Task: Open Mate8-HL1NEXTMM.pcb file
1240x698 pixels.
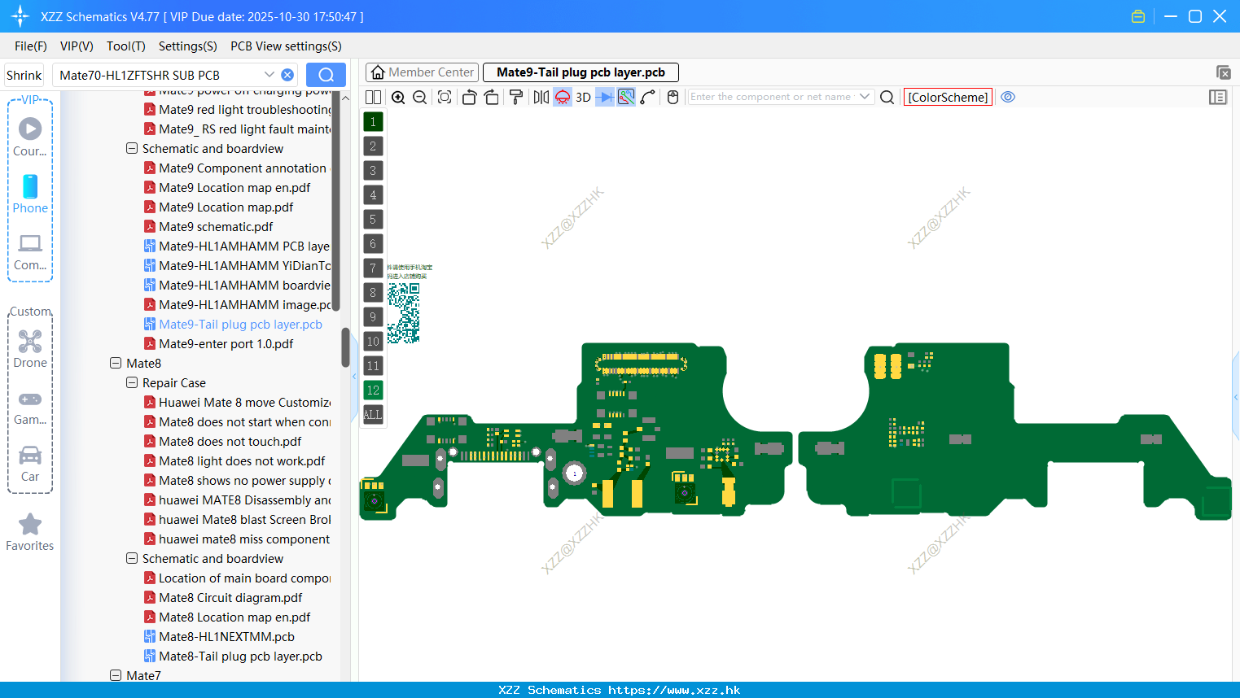Action: tap(226, 637)
